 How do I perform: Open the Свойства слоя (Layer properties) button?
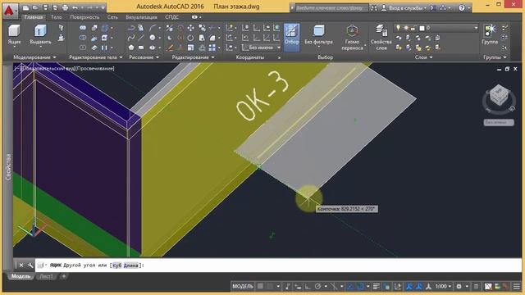pos(381,38)
